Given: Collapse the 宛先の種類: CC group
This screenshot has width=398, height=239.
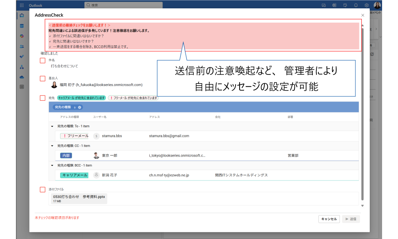Looking at the screenshot, I should coord(53,146).
